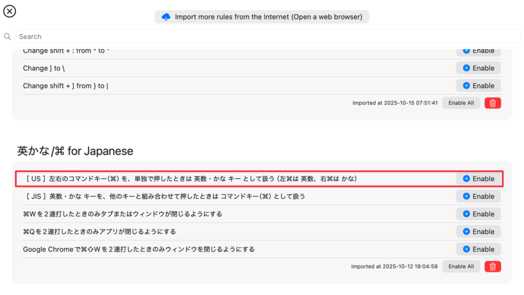This screenshot has height=295, width=524.
Task: Click plus icon on Enable for ⌘W double-press rule
Action: pyautogui.click(x=466, y=214)
